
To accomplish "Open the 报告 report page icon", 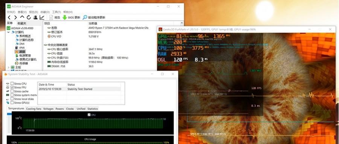I will pos(51,17).
